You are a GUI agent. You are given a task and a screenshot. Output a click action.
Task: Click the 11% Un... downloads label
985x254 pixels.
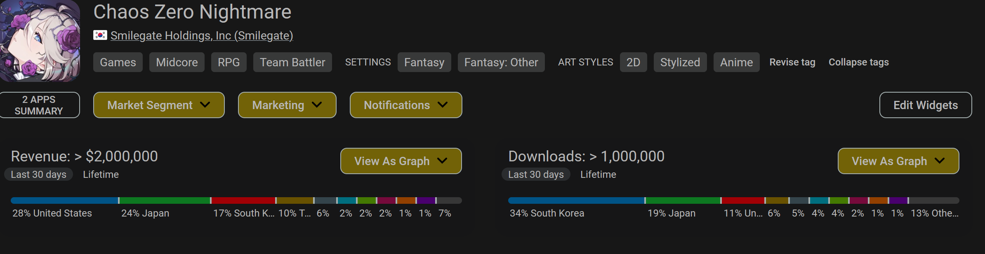743,213
